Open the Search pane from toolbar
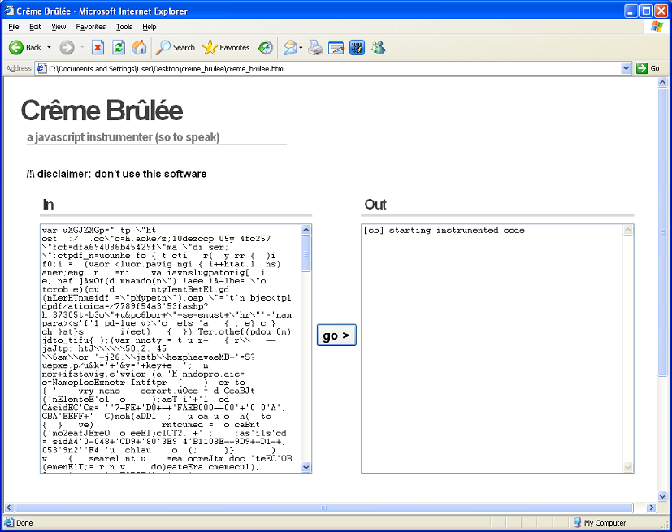The height and width of the screenshot is (532, 672). pos(176,47)
